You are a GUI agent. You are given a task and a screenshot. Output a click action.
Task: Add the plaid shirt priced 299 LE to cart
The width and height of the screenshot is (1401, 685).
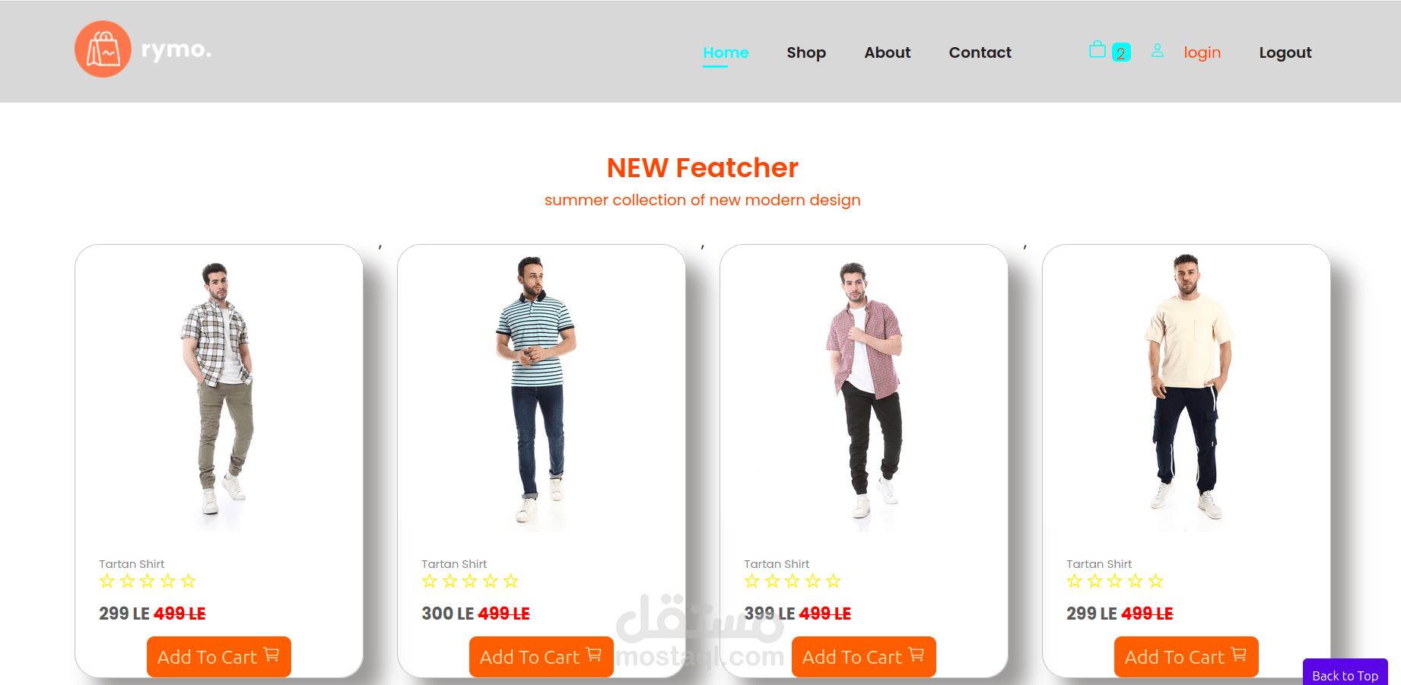(x=219, y=657)
